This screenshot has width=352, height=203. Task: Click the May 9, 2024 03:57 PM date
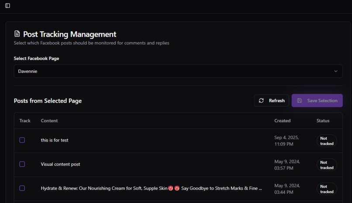(x=287, y=165)
